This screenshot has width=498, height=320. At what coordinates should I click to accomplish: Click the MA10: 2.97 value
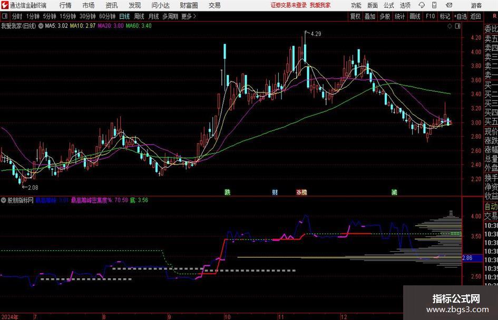click(x=83, y=26)
